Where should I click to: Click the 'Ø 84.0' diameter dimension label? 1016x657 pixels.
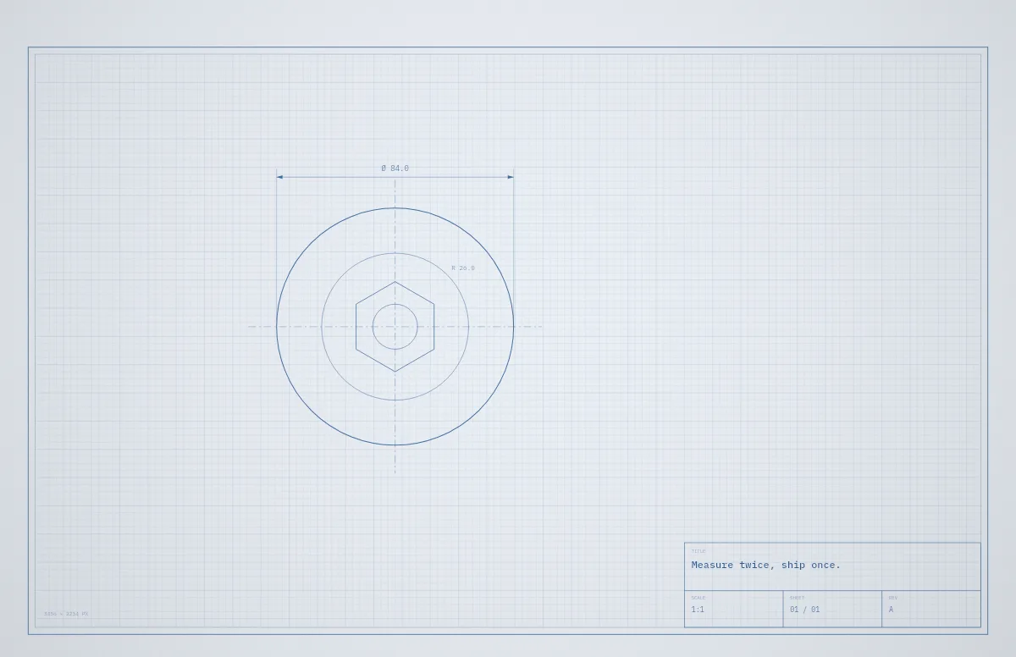point(395,168)
